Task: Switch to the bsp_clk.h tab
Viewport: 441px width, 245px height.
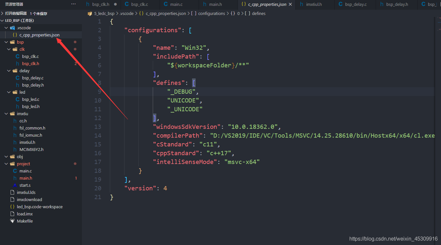Action: click(x=101, y=4)
